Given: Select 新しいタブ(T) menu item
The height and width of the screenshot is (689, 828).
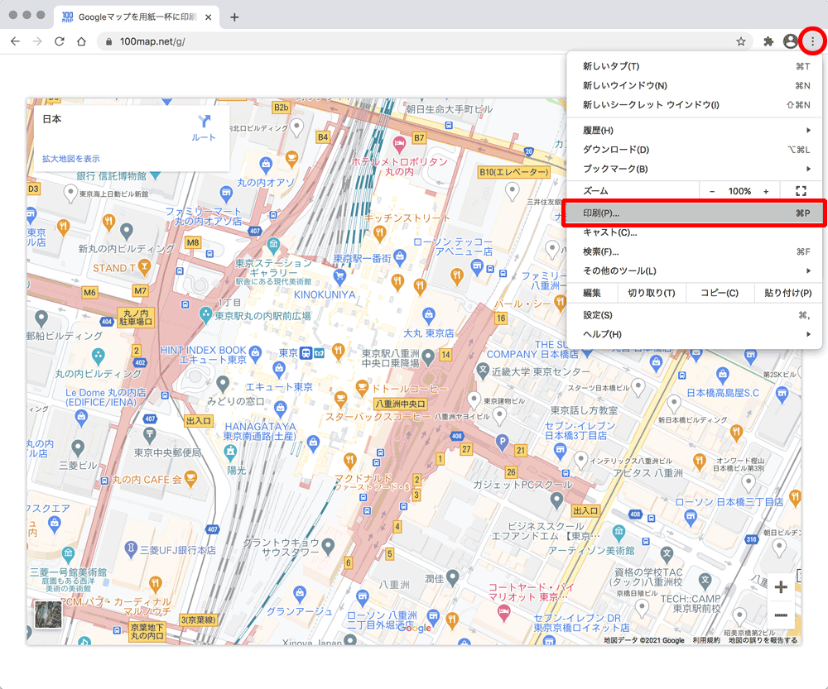Looking at the screenshot, I should (x=694, y=66).
